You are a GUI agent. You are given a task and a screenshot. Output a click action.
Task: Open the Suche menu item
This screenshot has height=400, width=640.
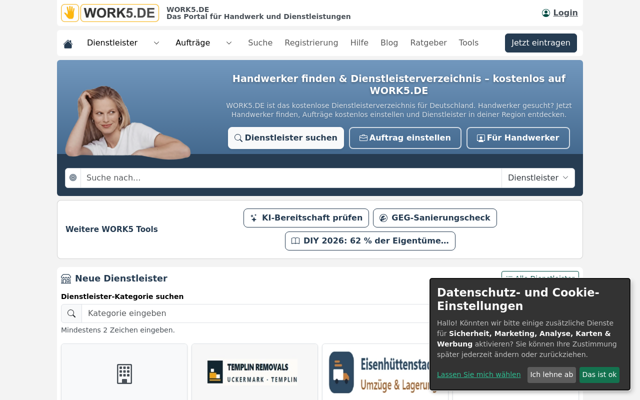pyautogui.click(x=260, y=43)
